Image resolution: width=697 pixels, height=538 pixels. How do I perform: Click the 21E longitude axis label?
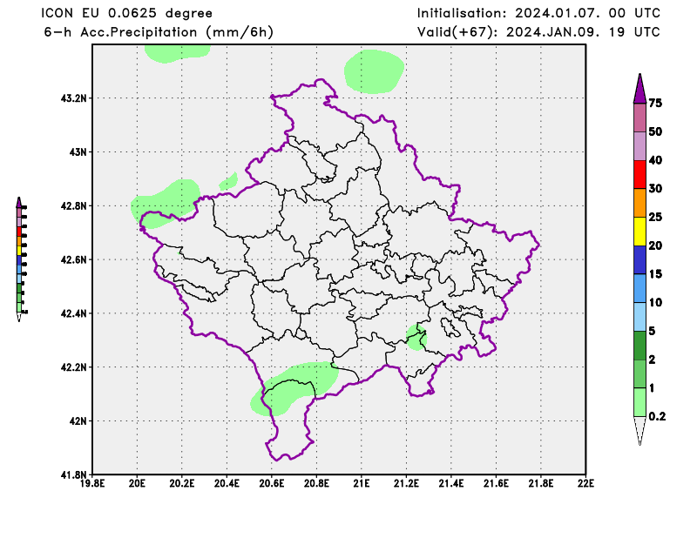tap(362, 483)
